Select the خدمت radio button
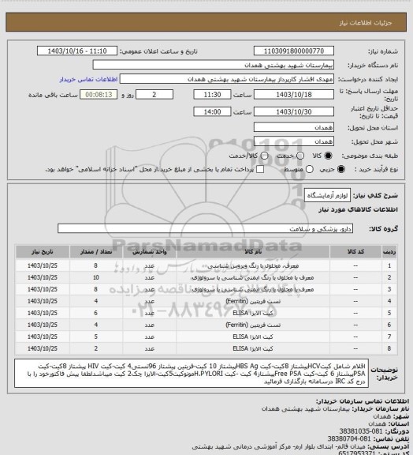Image resolution: width=413 pixels, height=455 pixels. (300, 156)
